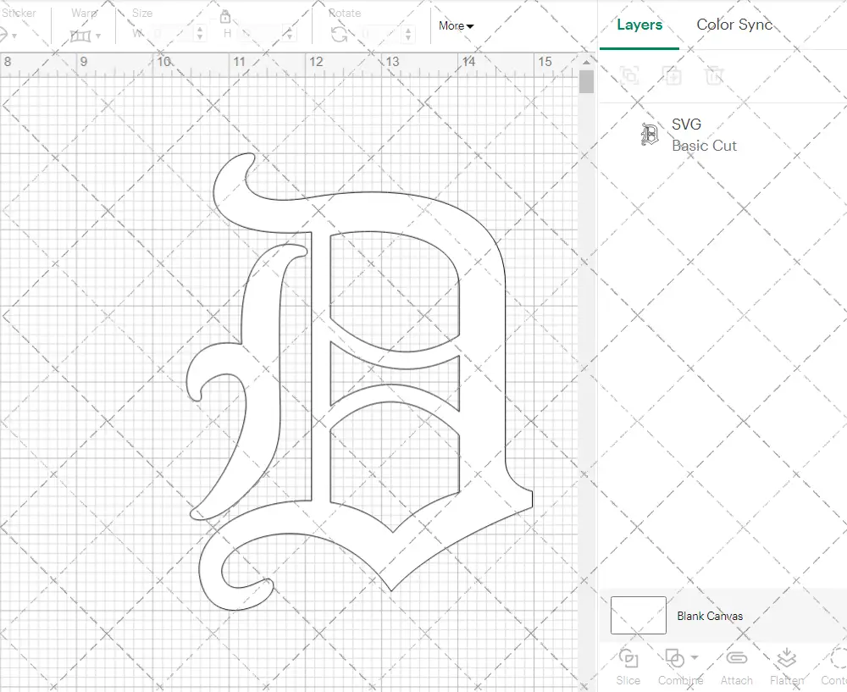
Task: Click the Rotate icon in toolbar
Action: point(339,35)
